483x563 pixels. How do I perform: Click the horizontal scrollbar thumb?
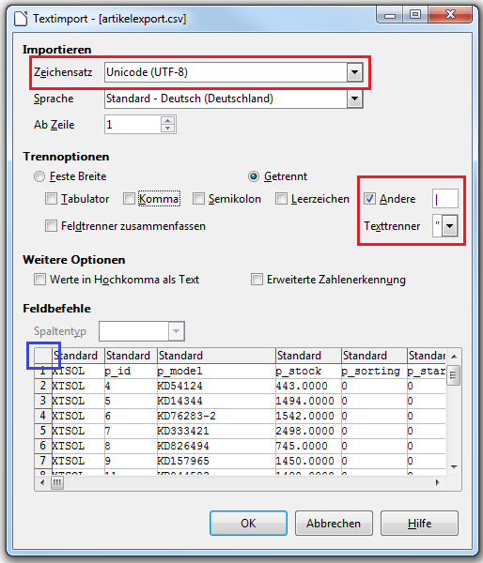point(57,483)
